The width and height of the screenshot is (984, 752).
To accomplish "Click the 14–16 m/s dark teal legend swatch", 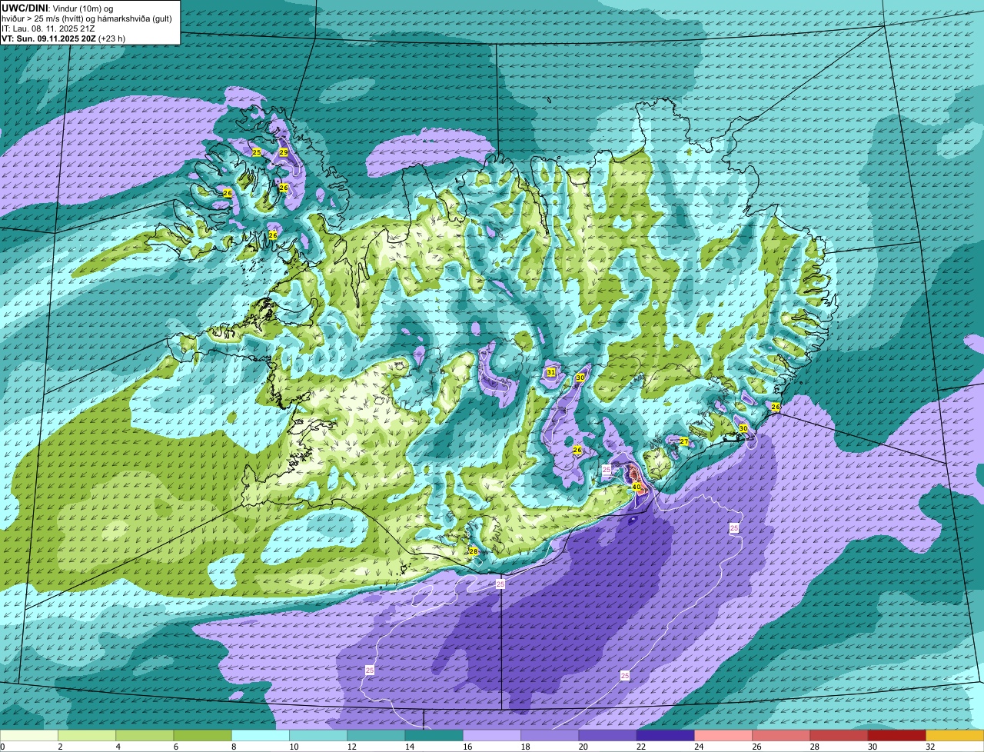I will 434,736.
